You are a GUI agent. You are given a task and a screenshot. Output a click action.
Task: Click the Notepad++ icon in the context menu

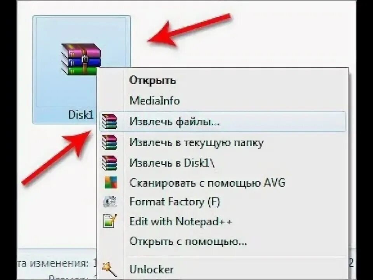point(110,221)
